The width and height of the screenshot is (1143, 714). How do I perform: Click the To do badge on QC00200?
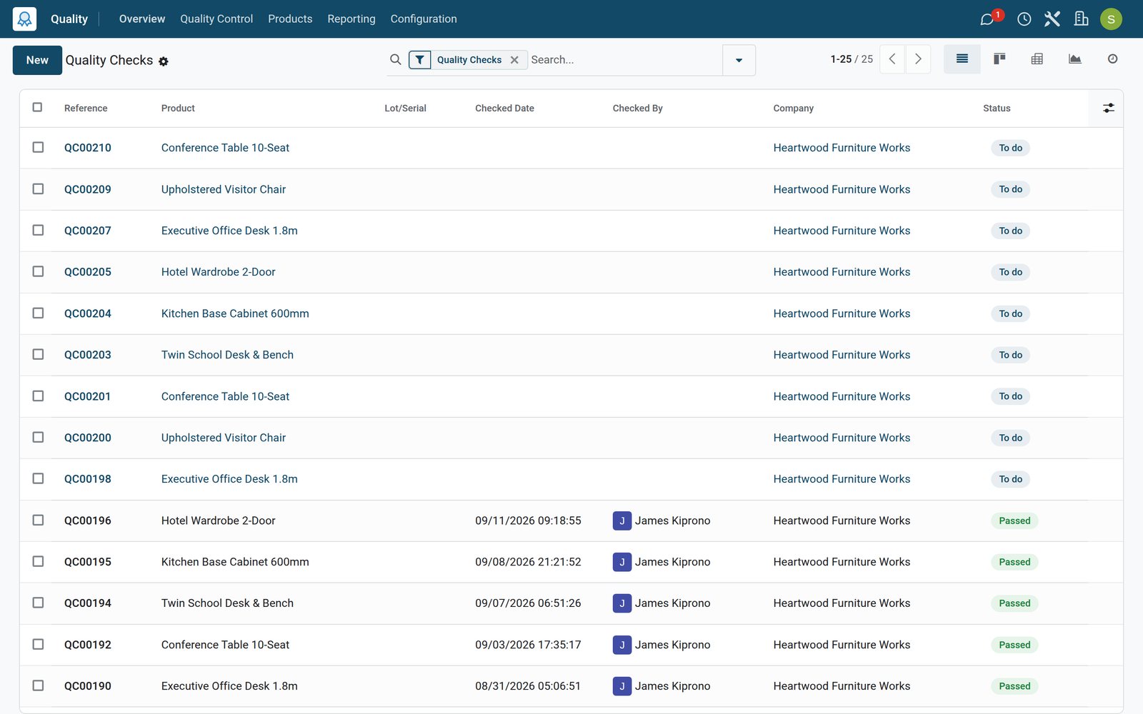1010,438
